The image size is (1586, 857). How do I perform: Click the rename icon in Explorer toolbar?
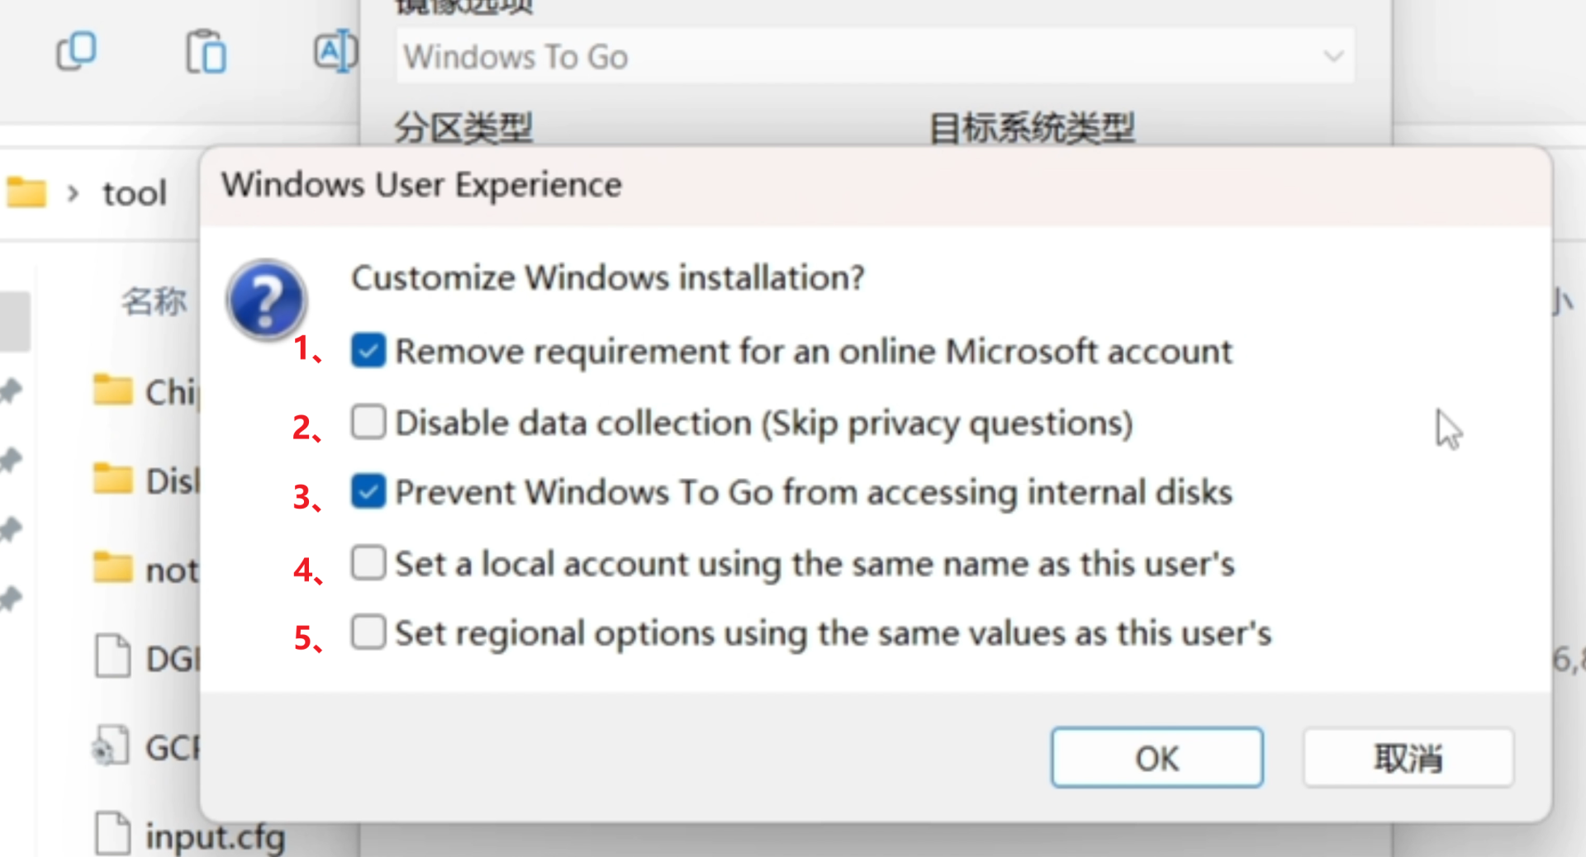(x=335, y=52)
